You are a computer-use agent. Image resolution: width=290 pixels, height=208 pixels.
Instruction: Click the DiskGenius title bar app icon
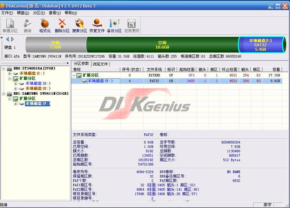click(x=3, y=6)
